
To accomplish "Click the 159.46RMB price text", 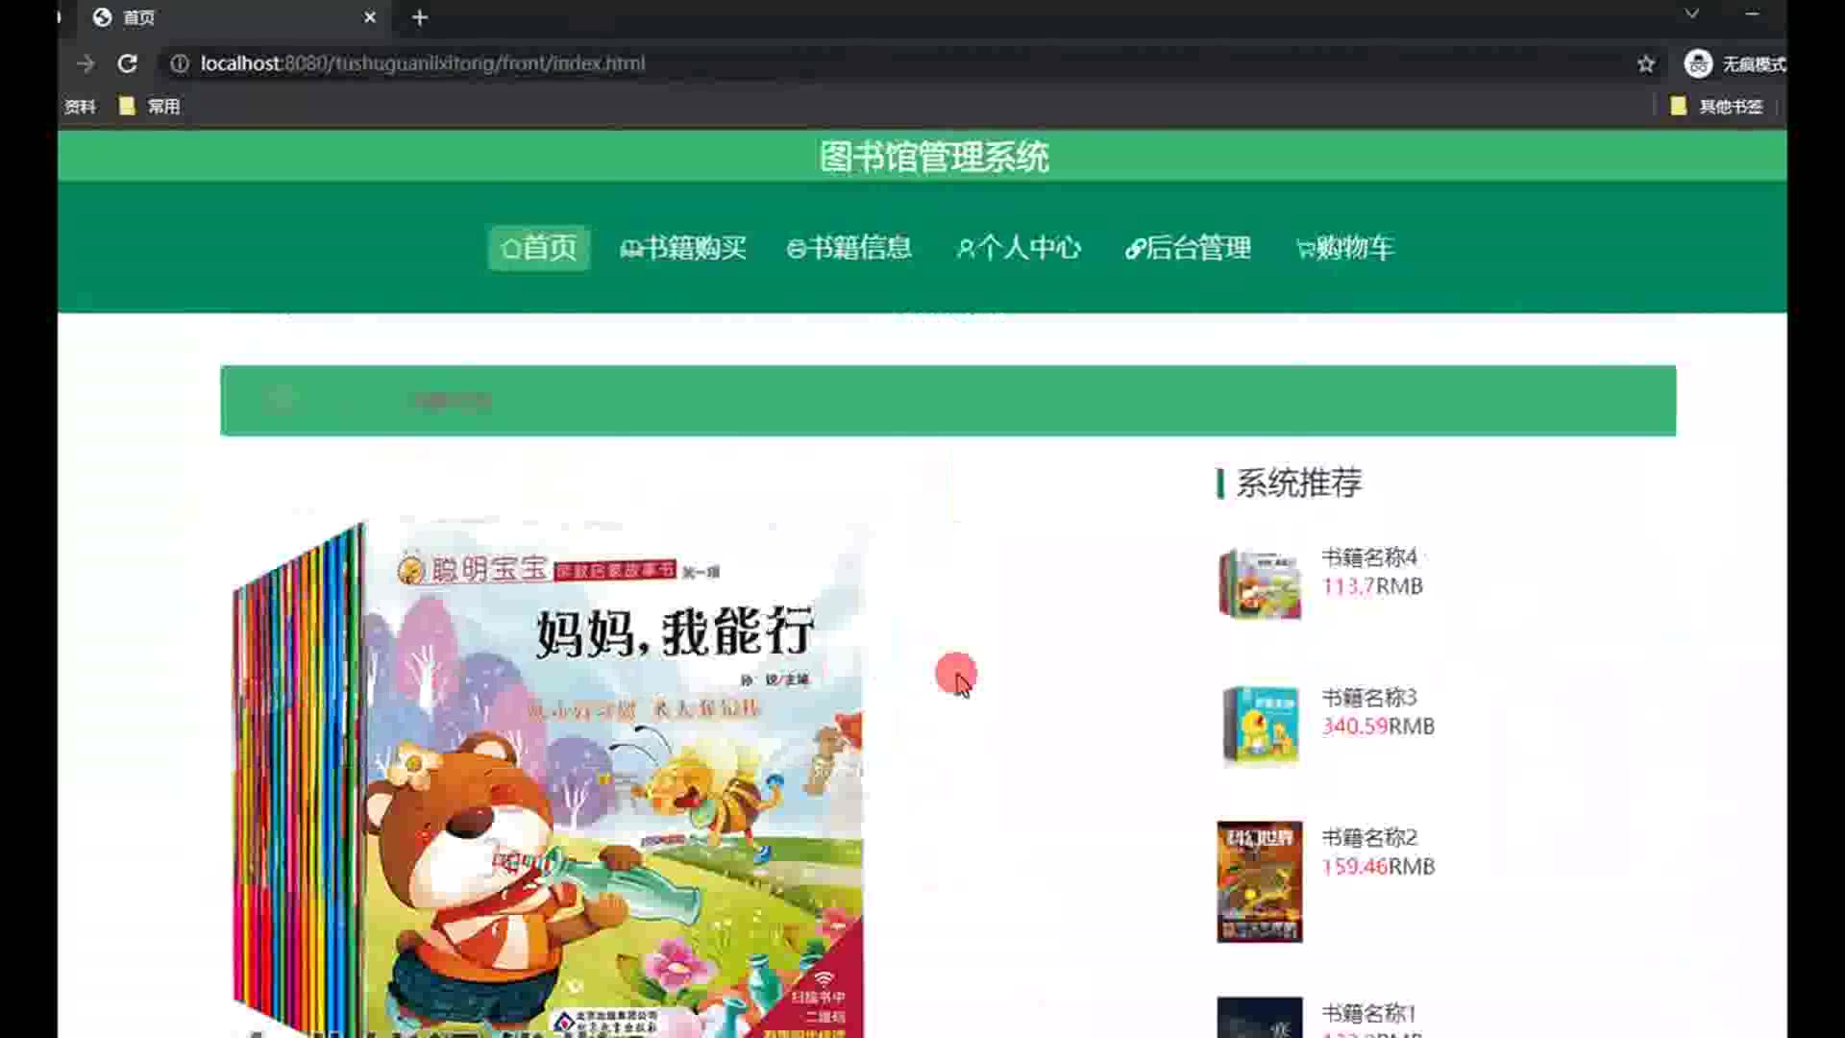I will [x=1378, y=867].
